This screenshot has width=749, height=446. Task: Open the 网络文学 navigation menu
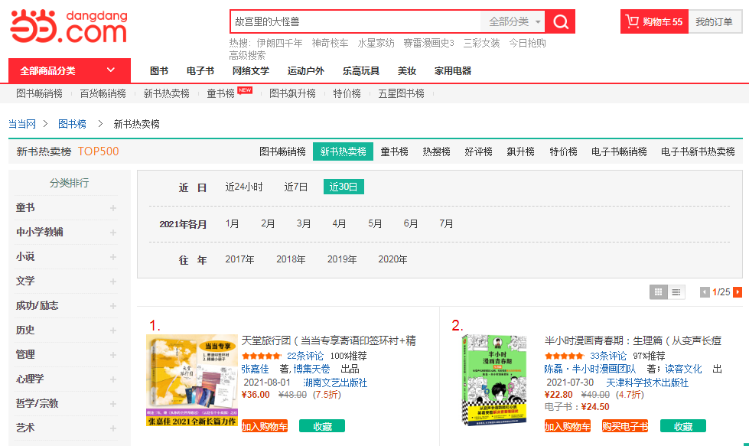coord(251,71)
